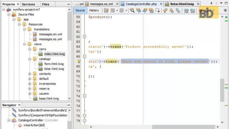Viewport: 229px width, 129px height.
Task: Expand the contacto folder
Action: pyautogui.click(x=30, y=74)
